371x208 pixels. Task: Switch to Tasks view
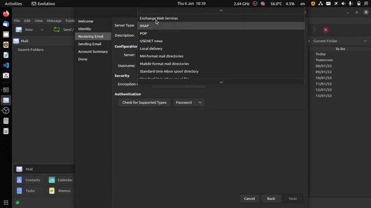29,191
